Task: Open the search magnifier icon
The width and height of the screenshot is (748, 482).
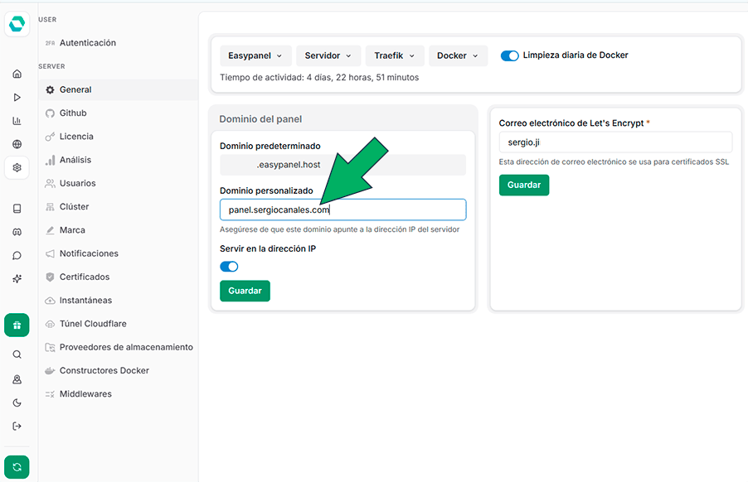Action: 17,354
